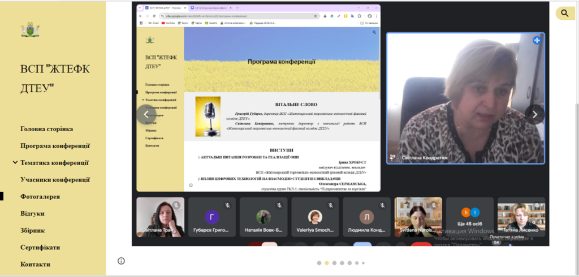The height and width of the screenshot is (277, 579).
Task: Click the YouTube bookmark in captured browser
Action: 168,23
